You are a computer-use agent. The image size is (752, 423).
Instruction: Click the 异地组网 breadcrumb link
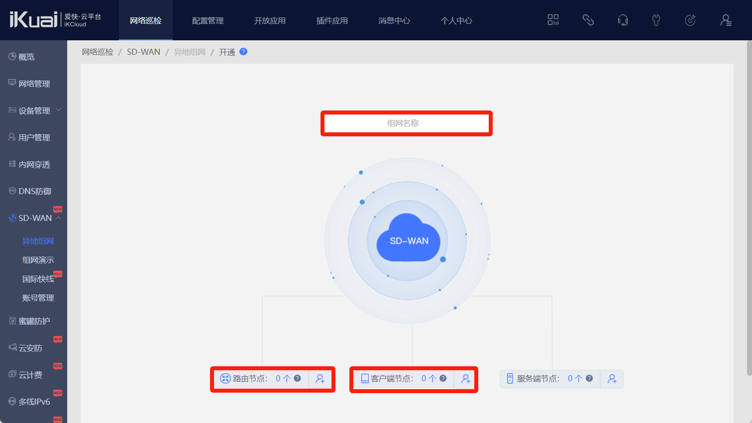click(190, 52)
